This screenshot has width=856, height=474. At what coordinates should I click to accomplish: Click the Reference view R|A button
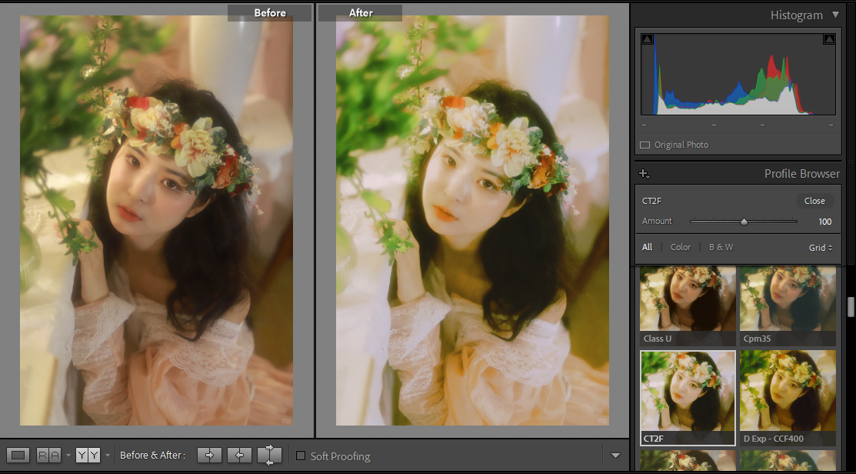[48, 456]
